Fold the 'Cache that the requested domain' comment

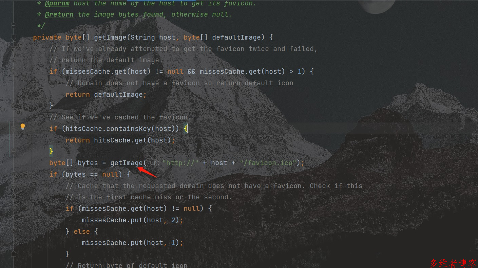click(x=14, y=186)
